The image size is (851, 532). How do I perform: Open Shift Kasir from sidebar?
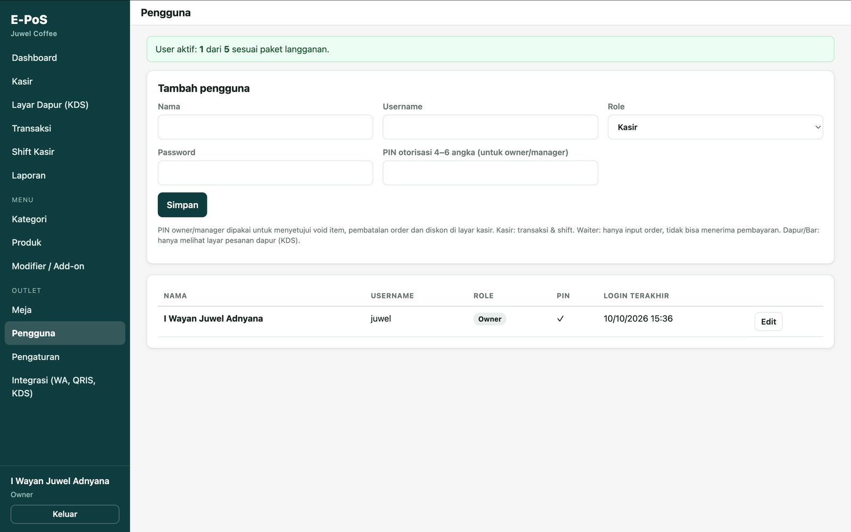pyautogui.click(x=65, y=152)
